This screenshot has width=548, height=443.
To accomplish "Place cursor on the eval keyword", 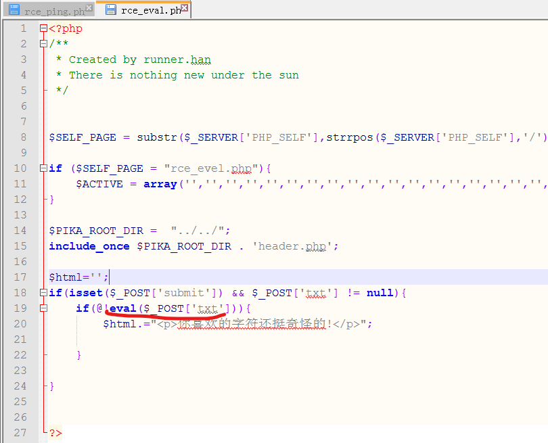I will [x=122, y=308].
